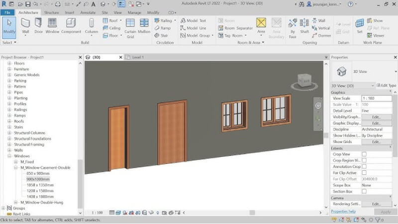Image resolution: width=398 pixels, height=224 pixels.
Task: Click the View Scale input field
Action: click(376, 98)
